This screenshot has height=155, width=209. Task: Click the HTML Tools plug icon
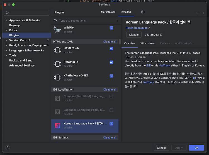[57, 50]
